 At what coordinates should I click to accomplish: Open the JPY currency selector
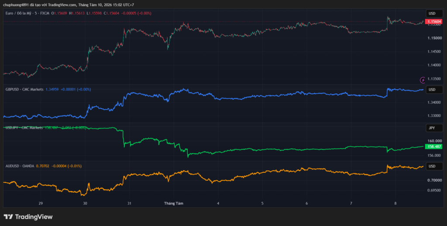pos(434,128)
